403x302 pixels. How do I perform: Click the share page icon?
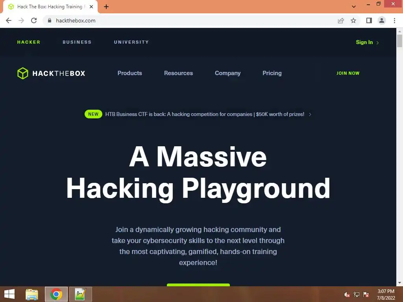(341, 20)
